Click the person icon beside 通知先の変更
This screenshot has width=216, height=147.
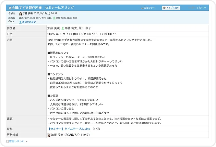pyautogui.click(x=20, y=22)
